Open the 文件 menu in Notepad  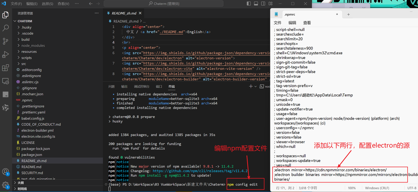coord(278,23)
